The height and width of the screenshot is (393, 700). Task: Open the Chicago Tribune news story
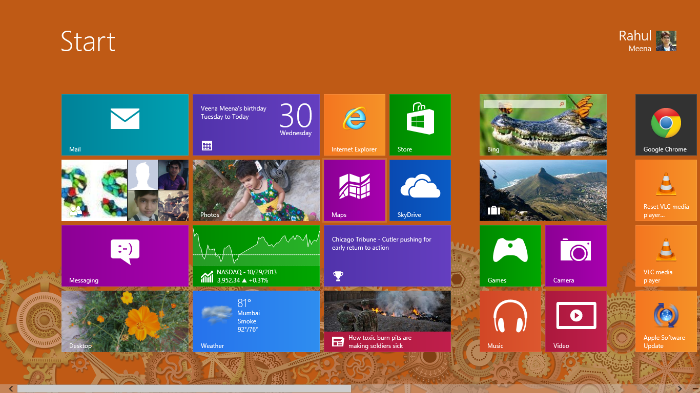pos(387,255)
